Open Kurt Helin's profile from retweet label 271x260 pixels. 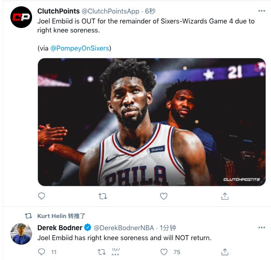[51, 216]
